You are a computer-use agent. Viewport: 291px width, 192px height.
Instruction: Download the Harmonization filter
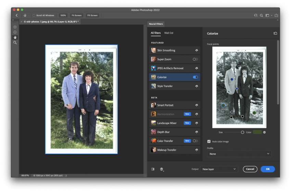[x=197, y=114]
